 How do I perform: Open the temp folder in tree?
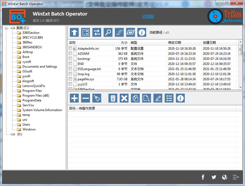pyautogui.click(x=26, y=115)
